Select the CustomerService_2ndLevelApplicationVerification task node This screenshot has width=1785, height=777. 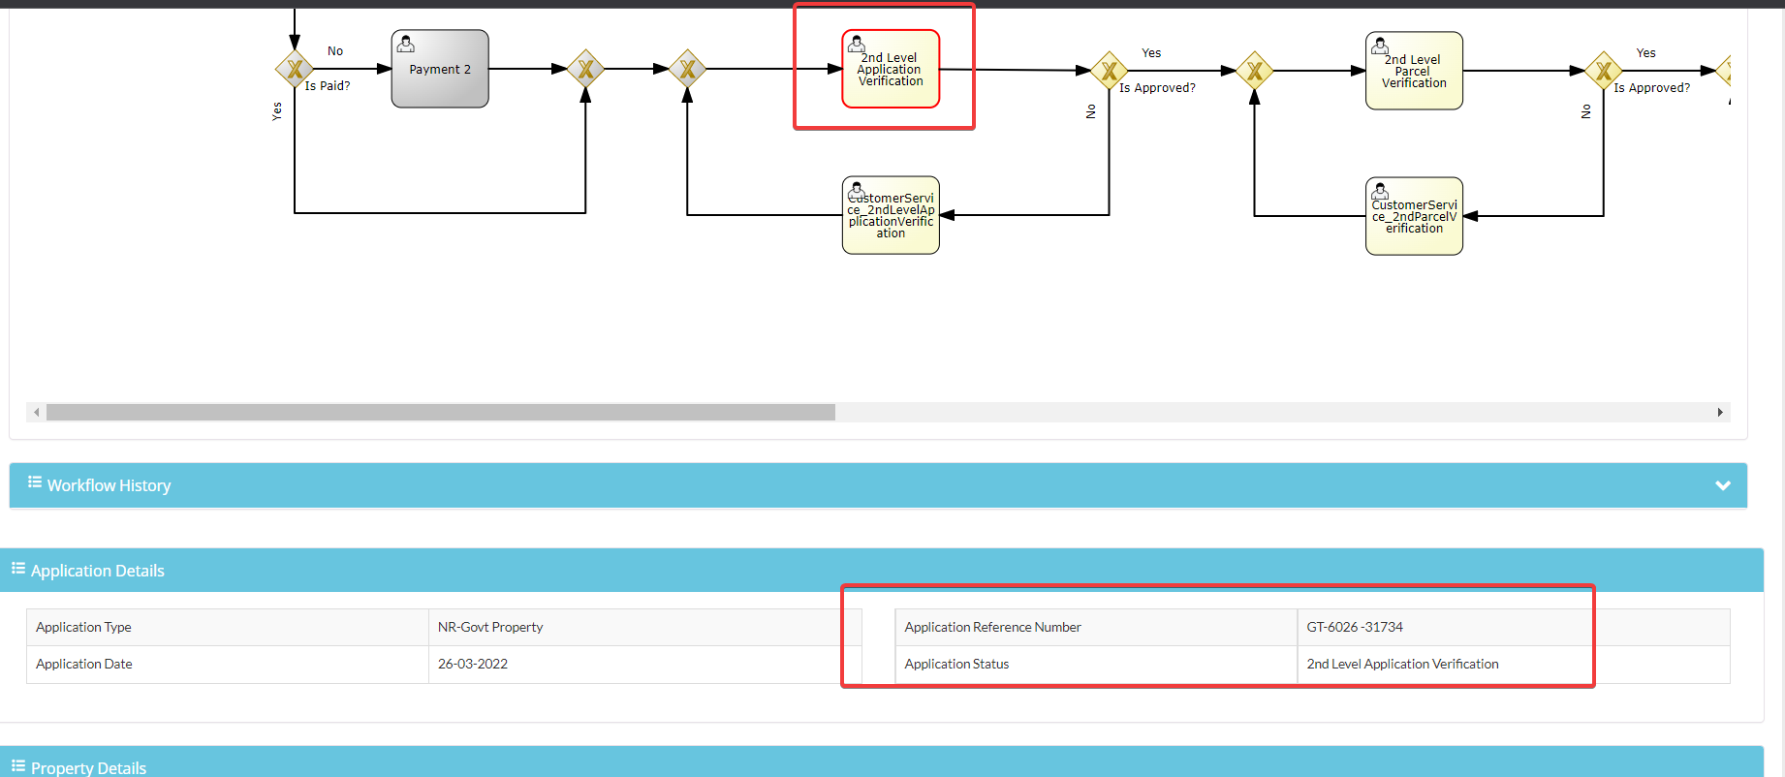891,215
